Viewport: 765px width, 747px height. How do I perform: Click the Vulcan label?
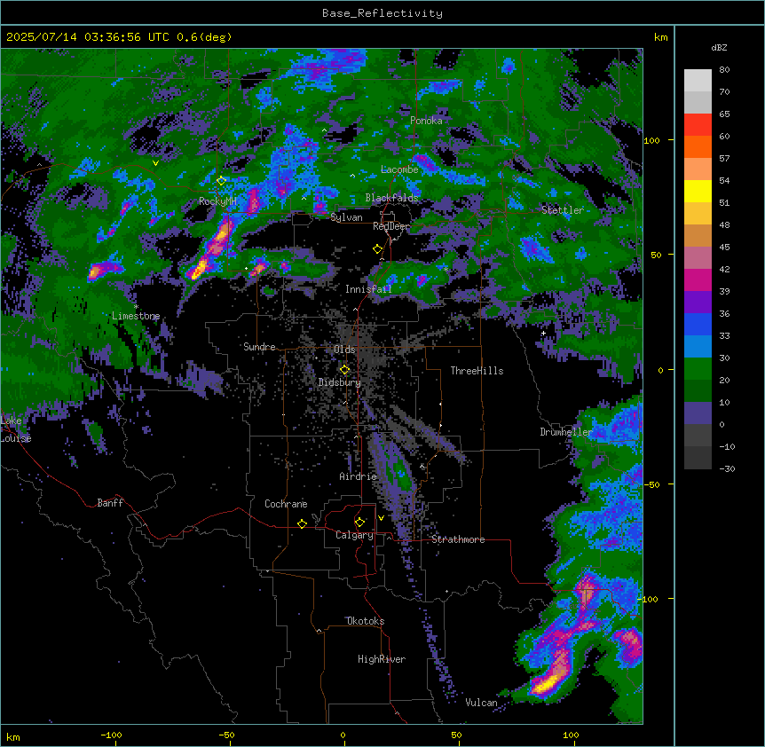(x=481, y=703)
